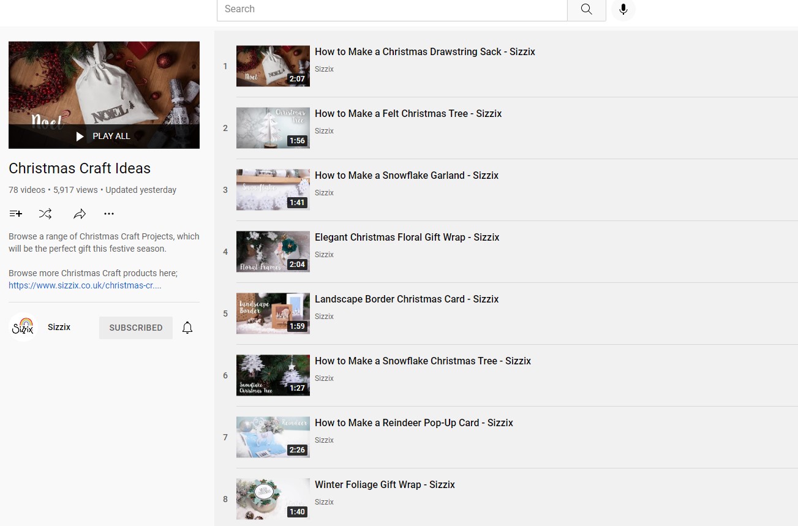This screenshot has width=798, height=526.
Task: Click the Snowflake Garland thumbnail
Action: (x=273, y=190)
